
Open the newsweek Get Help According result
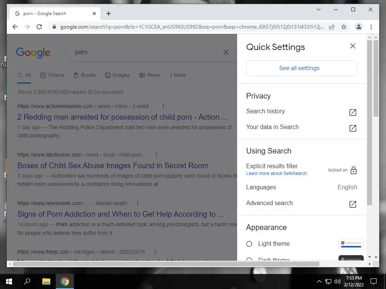tap(121, 214)
